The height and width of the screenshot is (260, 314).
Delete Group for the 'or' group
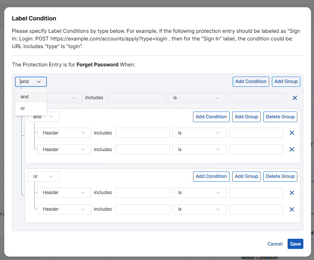pyautogui.click(x=280, y=176)
